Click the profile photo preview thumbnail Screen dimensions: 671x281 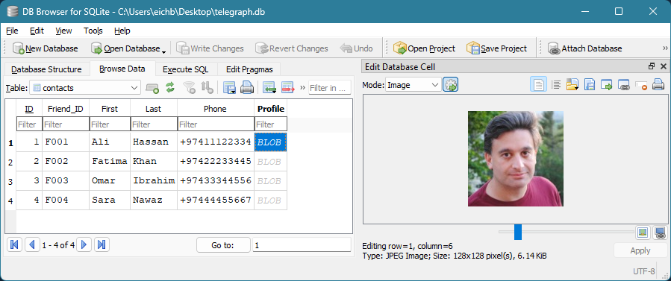coord(515,159)
